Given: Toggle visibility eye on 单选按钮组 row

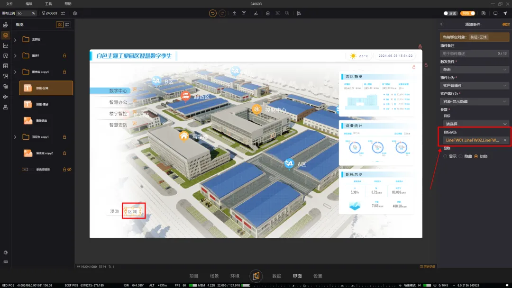Looking at the screenshot, I should coord(69,170).
